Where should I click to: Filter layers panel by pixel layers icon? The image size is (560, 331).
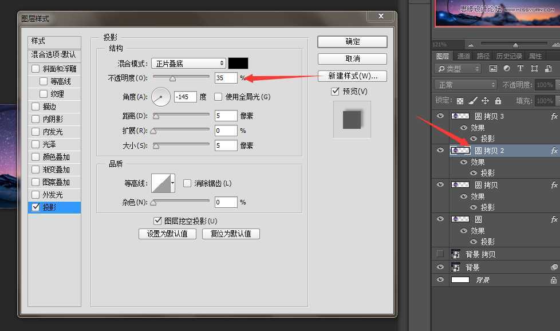pyautogui.click(x=494, y=68)
